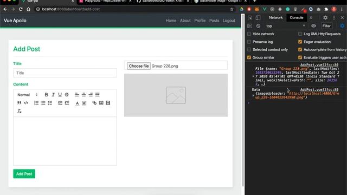This screenshot has width=347, height=195.
Task: Open the top JavaScript context dropdown
Action: coord(286,26)
